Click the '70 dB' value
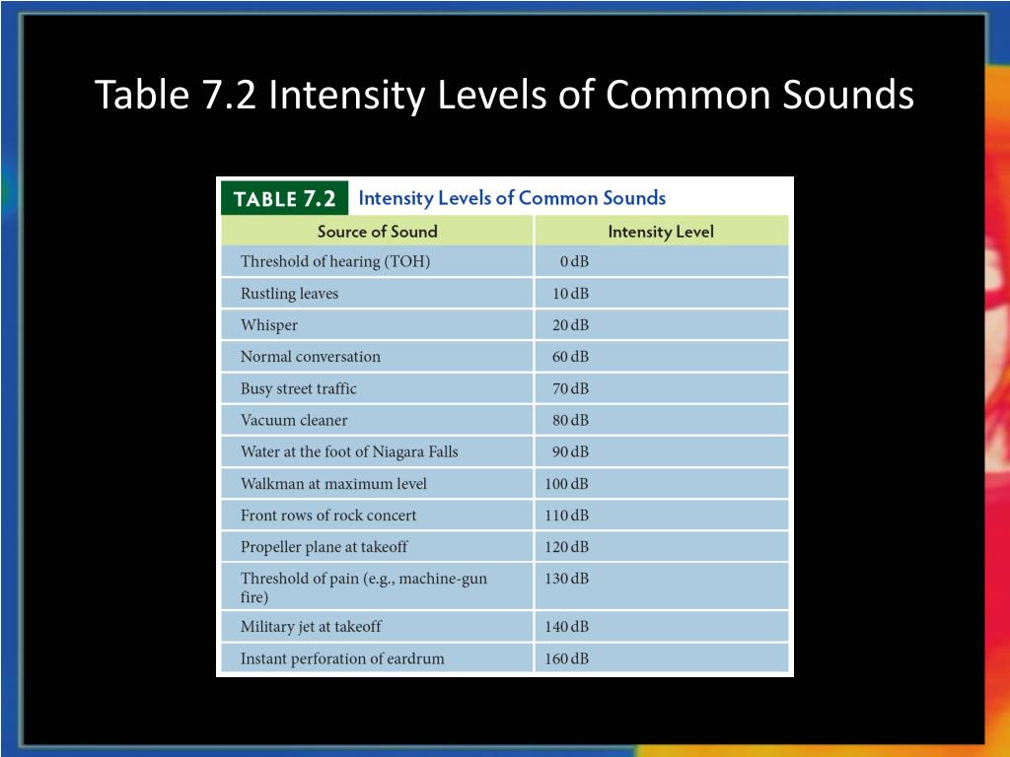 point(570,388)
